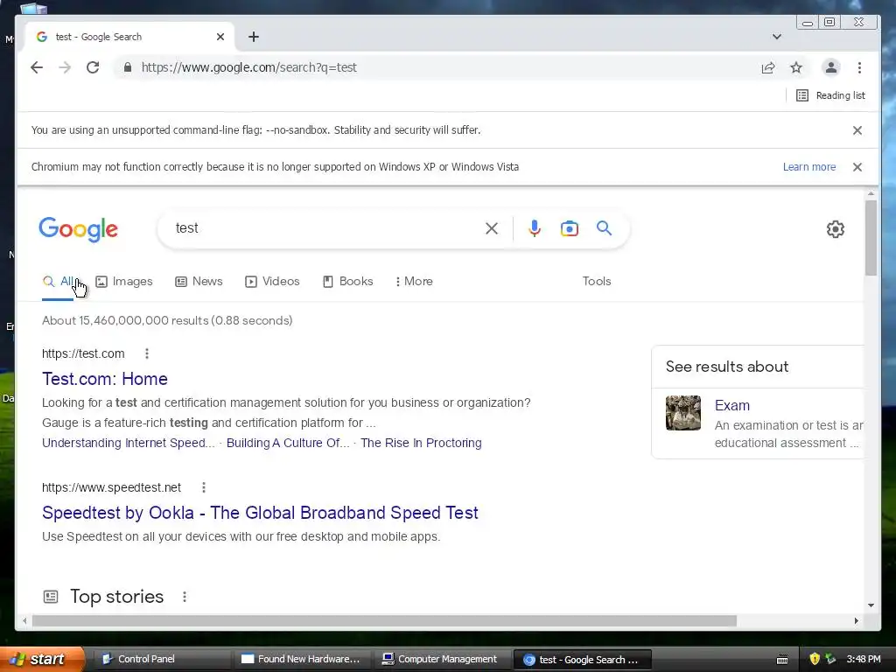
Task: Click the security shield tray icon
Action: pos(815,659)
